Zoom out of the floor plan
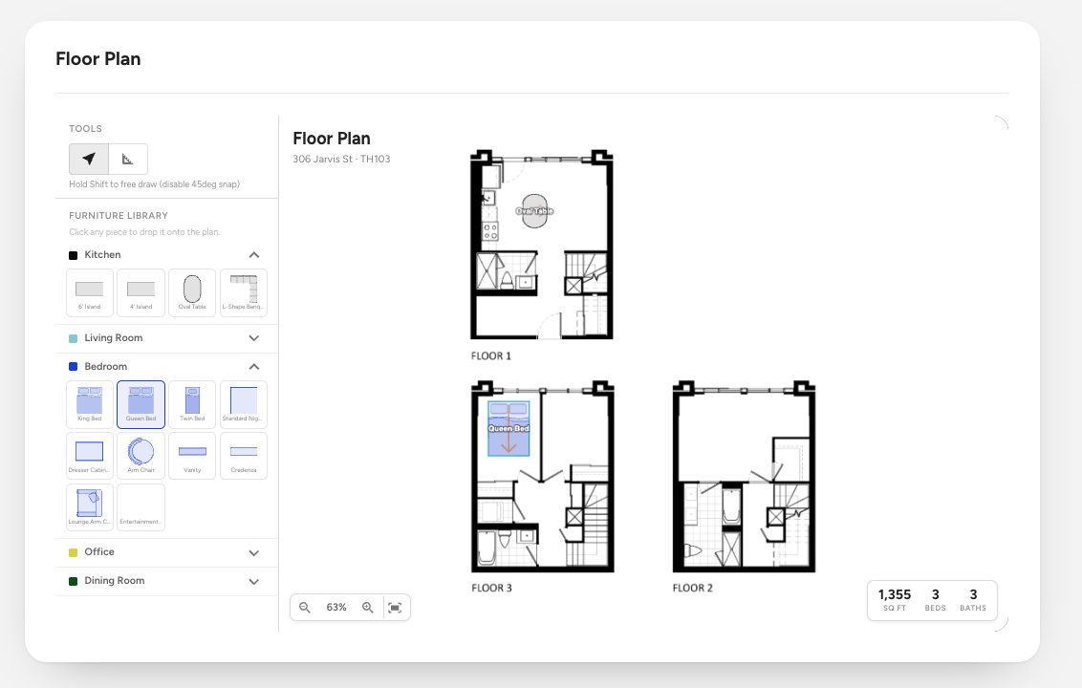The width and height of the screenshot is (1082, 688). (x=304, y=608)
